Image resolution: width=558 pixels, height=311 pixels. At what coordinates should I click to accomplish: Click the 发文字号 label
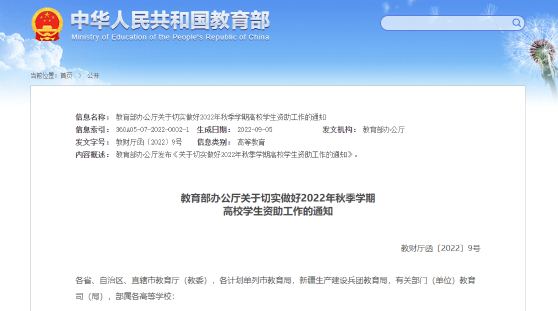pyautogui.click(x=92, y=142)
